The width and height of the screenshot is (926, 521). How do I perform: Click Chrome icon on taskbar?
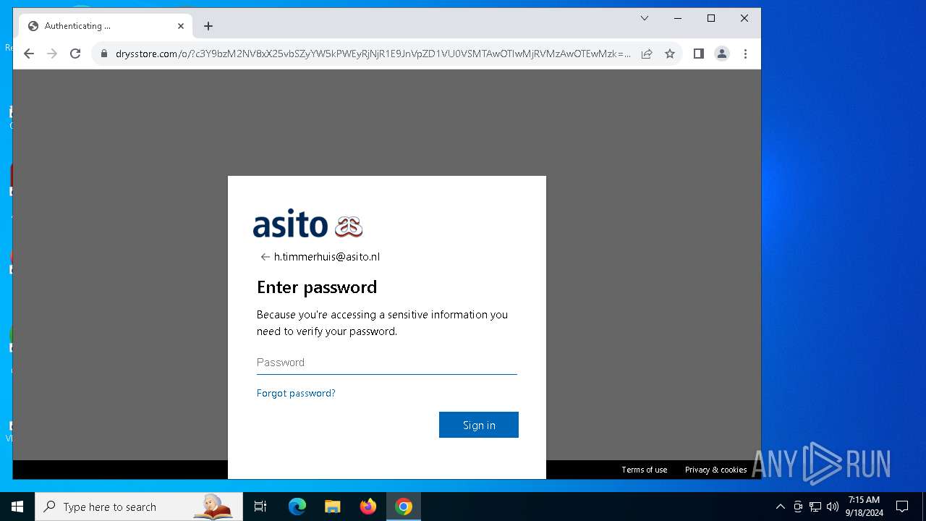coord(404,507)
